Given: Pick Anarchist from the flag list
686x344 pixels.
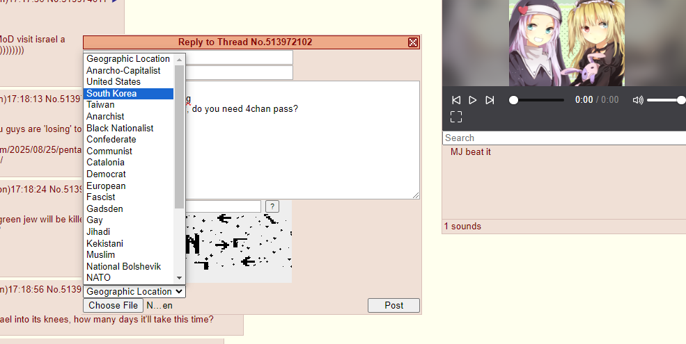Looking at the screenshot, I should click(129, 117).
